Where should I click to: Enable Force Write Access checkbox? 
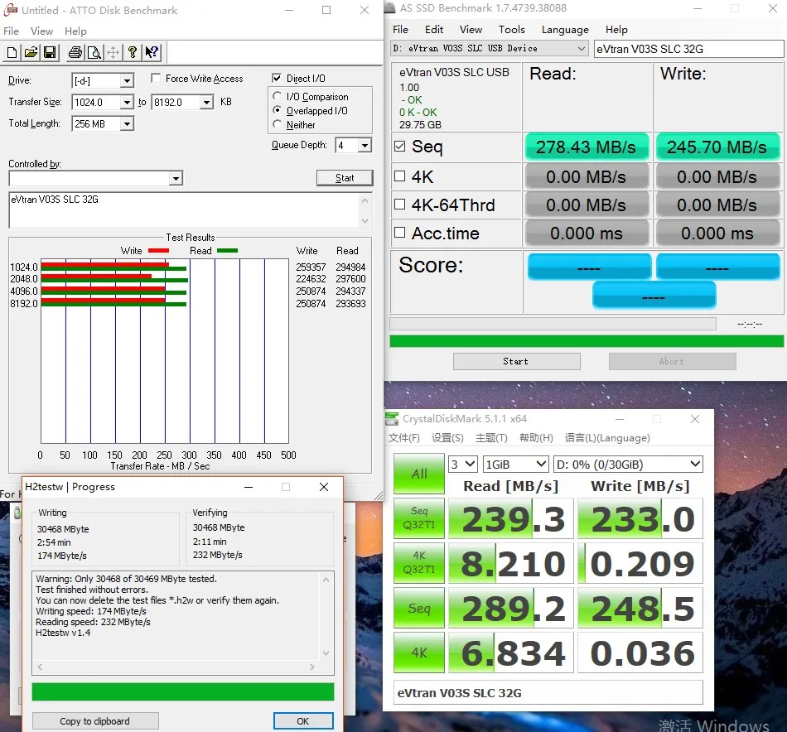pyautogui.click(x=156, y=79)
